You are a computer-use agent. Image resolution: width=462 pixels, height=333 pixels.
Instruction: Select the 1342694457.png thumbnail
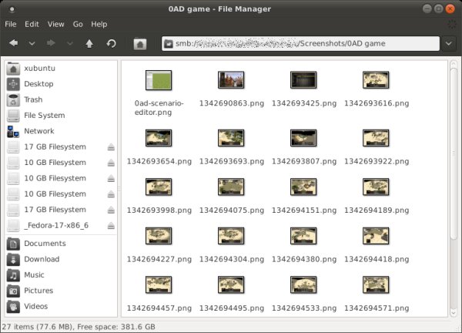[x=159, y=285]
